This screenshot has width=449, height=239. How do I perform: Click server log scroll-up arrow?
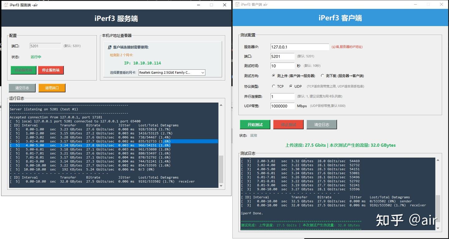(221, 105)
